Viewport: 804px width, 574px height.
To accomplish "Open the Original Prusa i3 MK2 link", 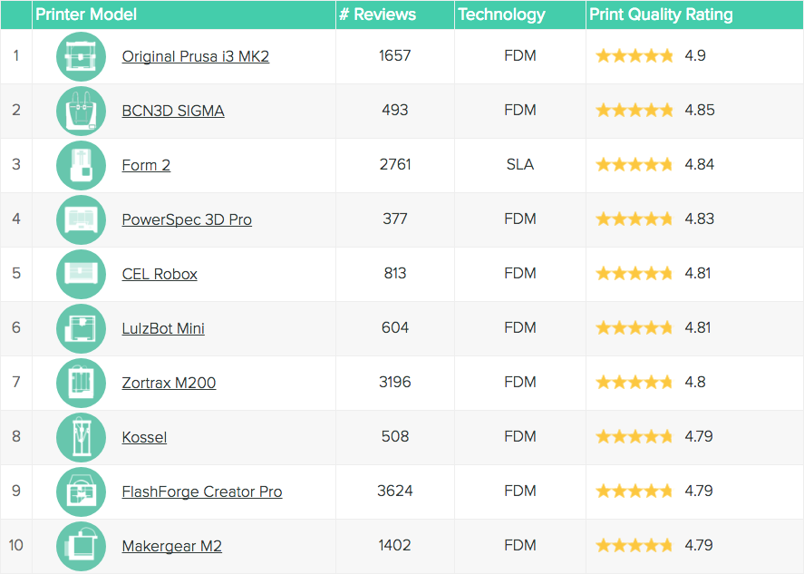I will click(196, 56).
